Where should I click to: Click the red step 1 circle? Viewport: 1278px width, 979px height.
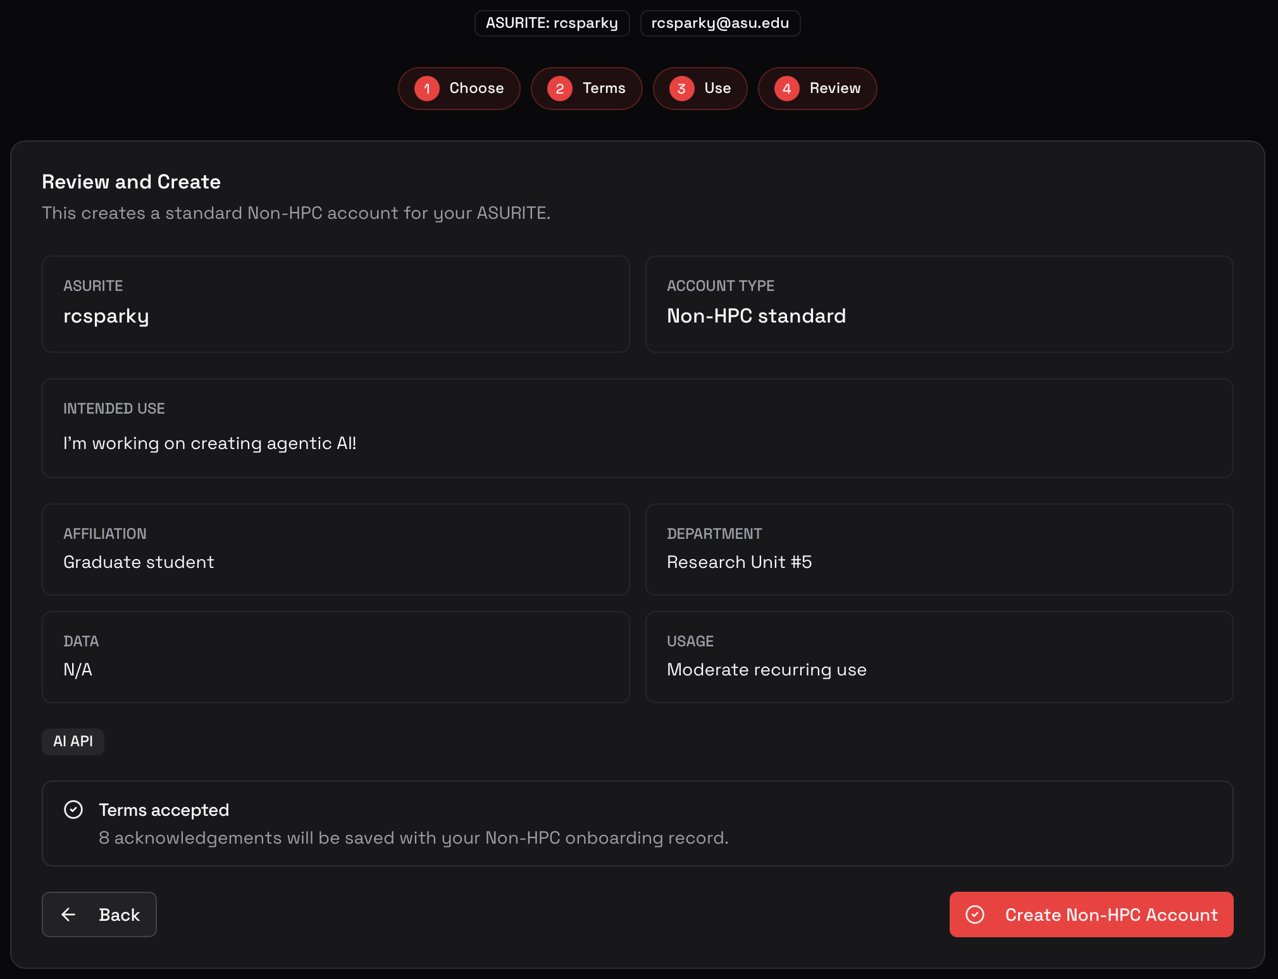click(x=427, y=89)
